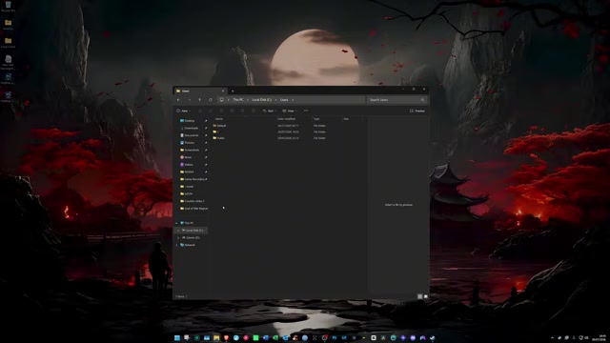Open the View dropdown

pyautogui.click(x=289, y=111)
